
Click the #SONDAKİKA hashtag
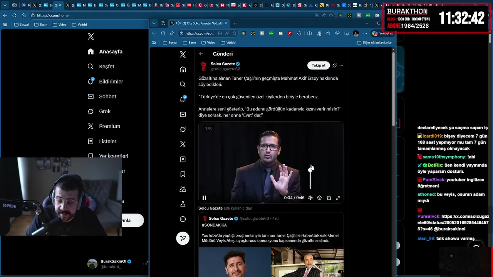click(x=214, y=225)
